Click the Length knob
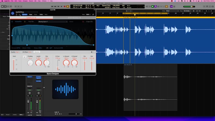Viewport: 215px width, 121px height. pyautogui.click(x=38, y=63)
